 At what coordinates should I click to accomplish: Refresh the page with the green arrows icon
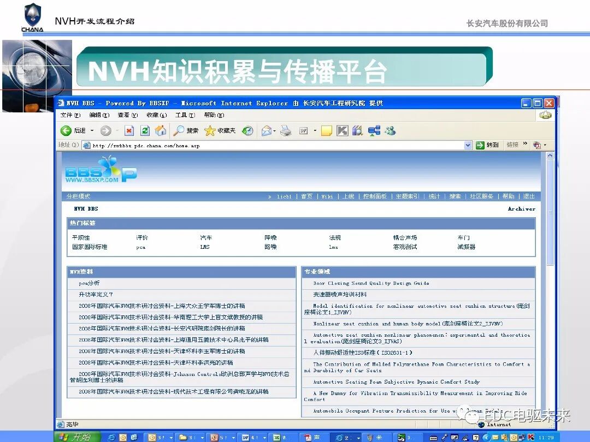pos(145,131)
